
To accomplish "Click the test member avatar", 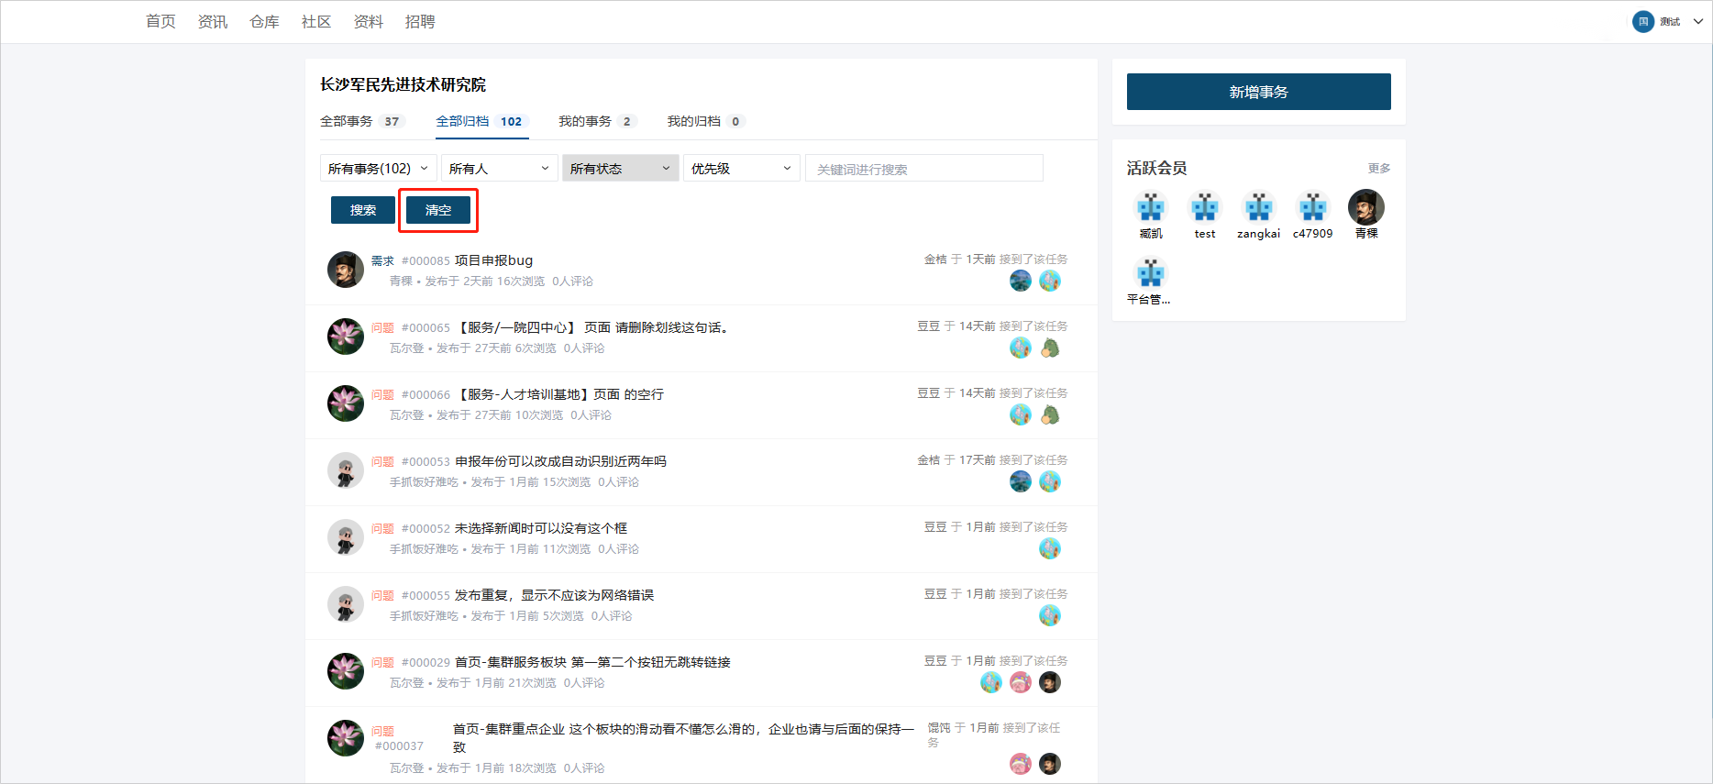I will (x=1204, y=207).
